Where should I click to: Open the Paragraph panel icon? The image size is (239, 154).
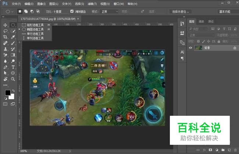[x=182, y=58]
